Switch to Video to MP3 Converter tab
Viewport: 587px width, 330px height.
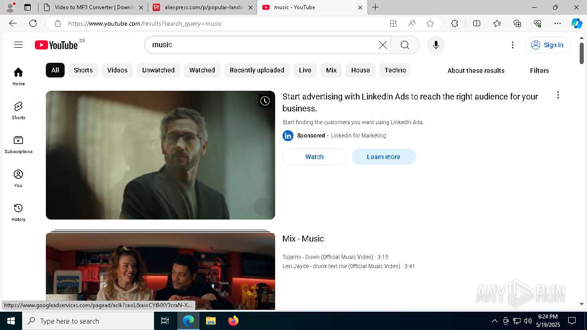click(94, 7)
